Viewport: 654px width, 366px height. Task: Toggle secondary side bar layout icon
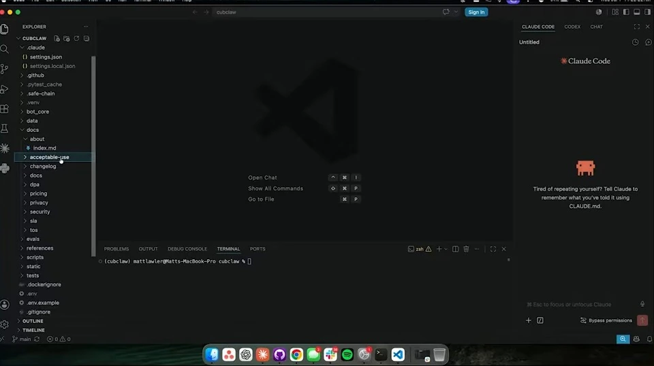click(647, 12)
